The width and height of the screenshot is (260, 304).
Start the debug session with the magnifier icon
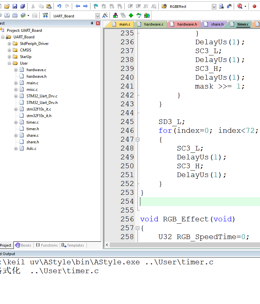click(240, 7)
